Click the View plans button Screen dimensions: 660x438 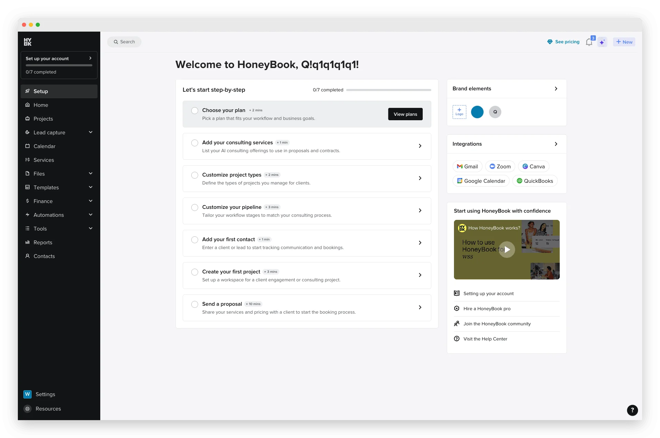coord(405,114)
